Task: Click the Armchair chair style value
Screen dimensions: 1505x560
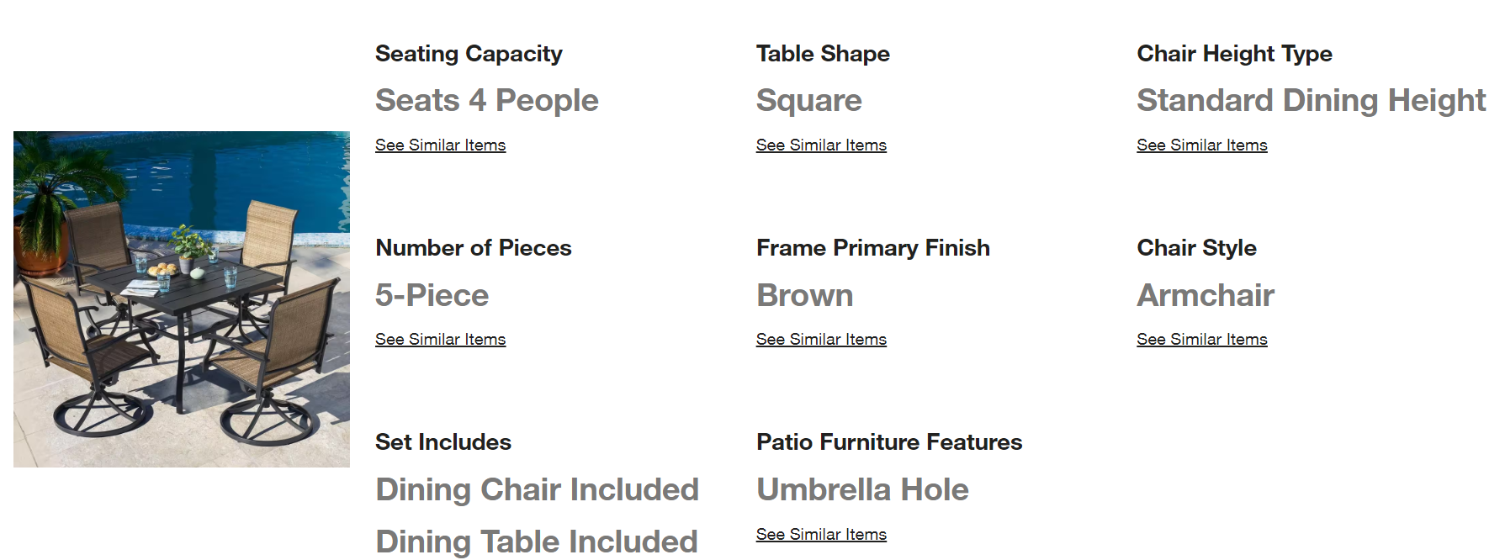Action: [1206, 295]
